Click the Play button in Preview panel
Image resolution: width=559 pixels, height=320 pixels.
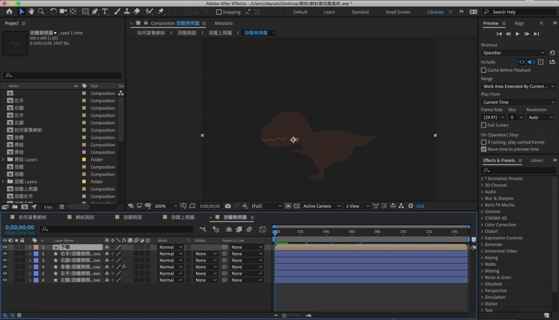point(518,34)
